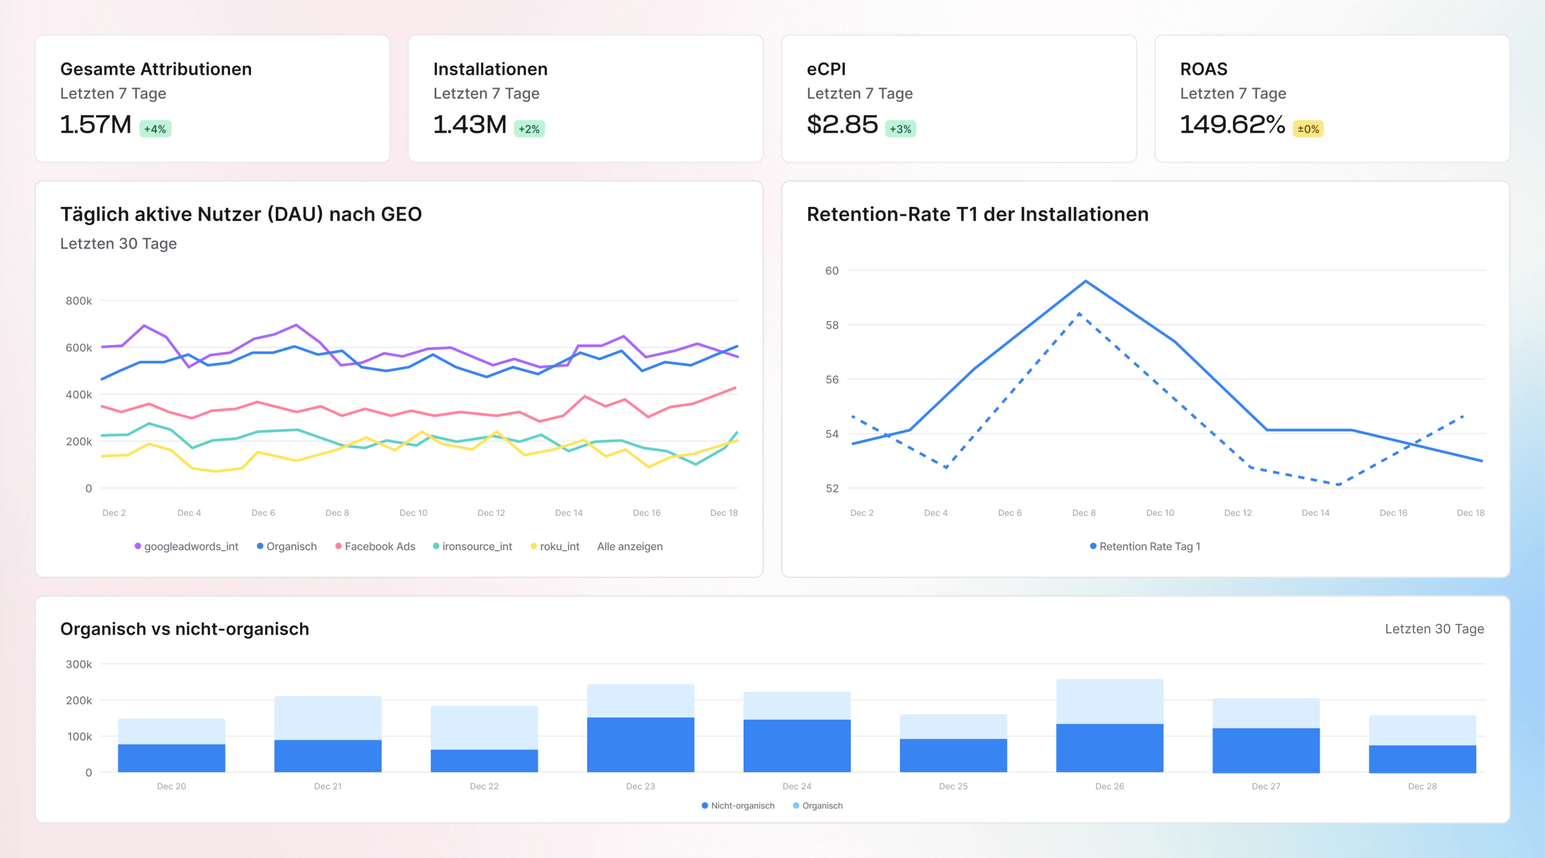Toggle googleadwords_int series in DAU legend
Viewport: 1545px width, 858px height.
tap(186, 546)
